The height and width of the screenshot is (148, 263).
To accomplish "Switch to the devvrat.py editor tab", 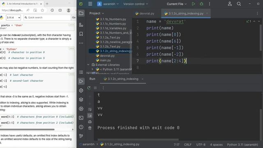I will point(145,14).
